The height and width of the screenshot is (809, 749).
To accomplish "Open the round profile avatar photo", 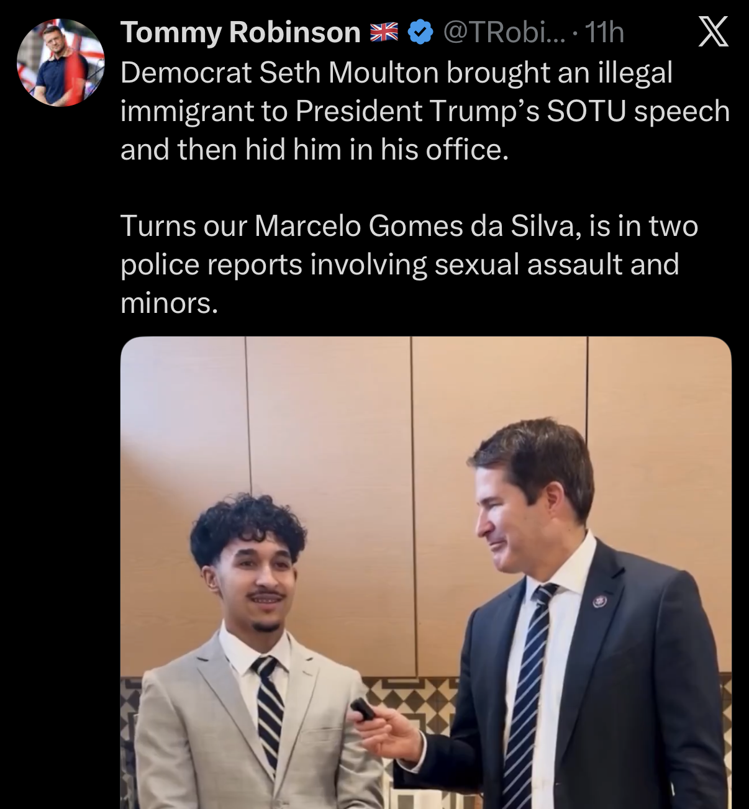I will pyautogui.click(x=61, y=62).
